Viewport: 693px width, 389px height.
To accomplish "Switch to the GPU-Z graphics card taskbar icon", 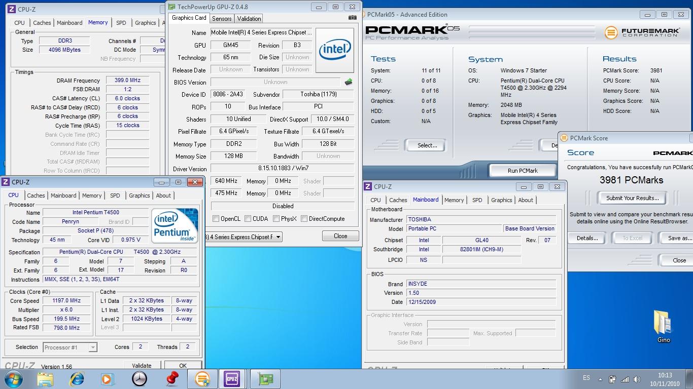I will pyautogui.click(x=265, y=379).
